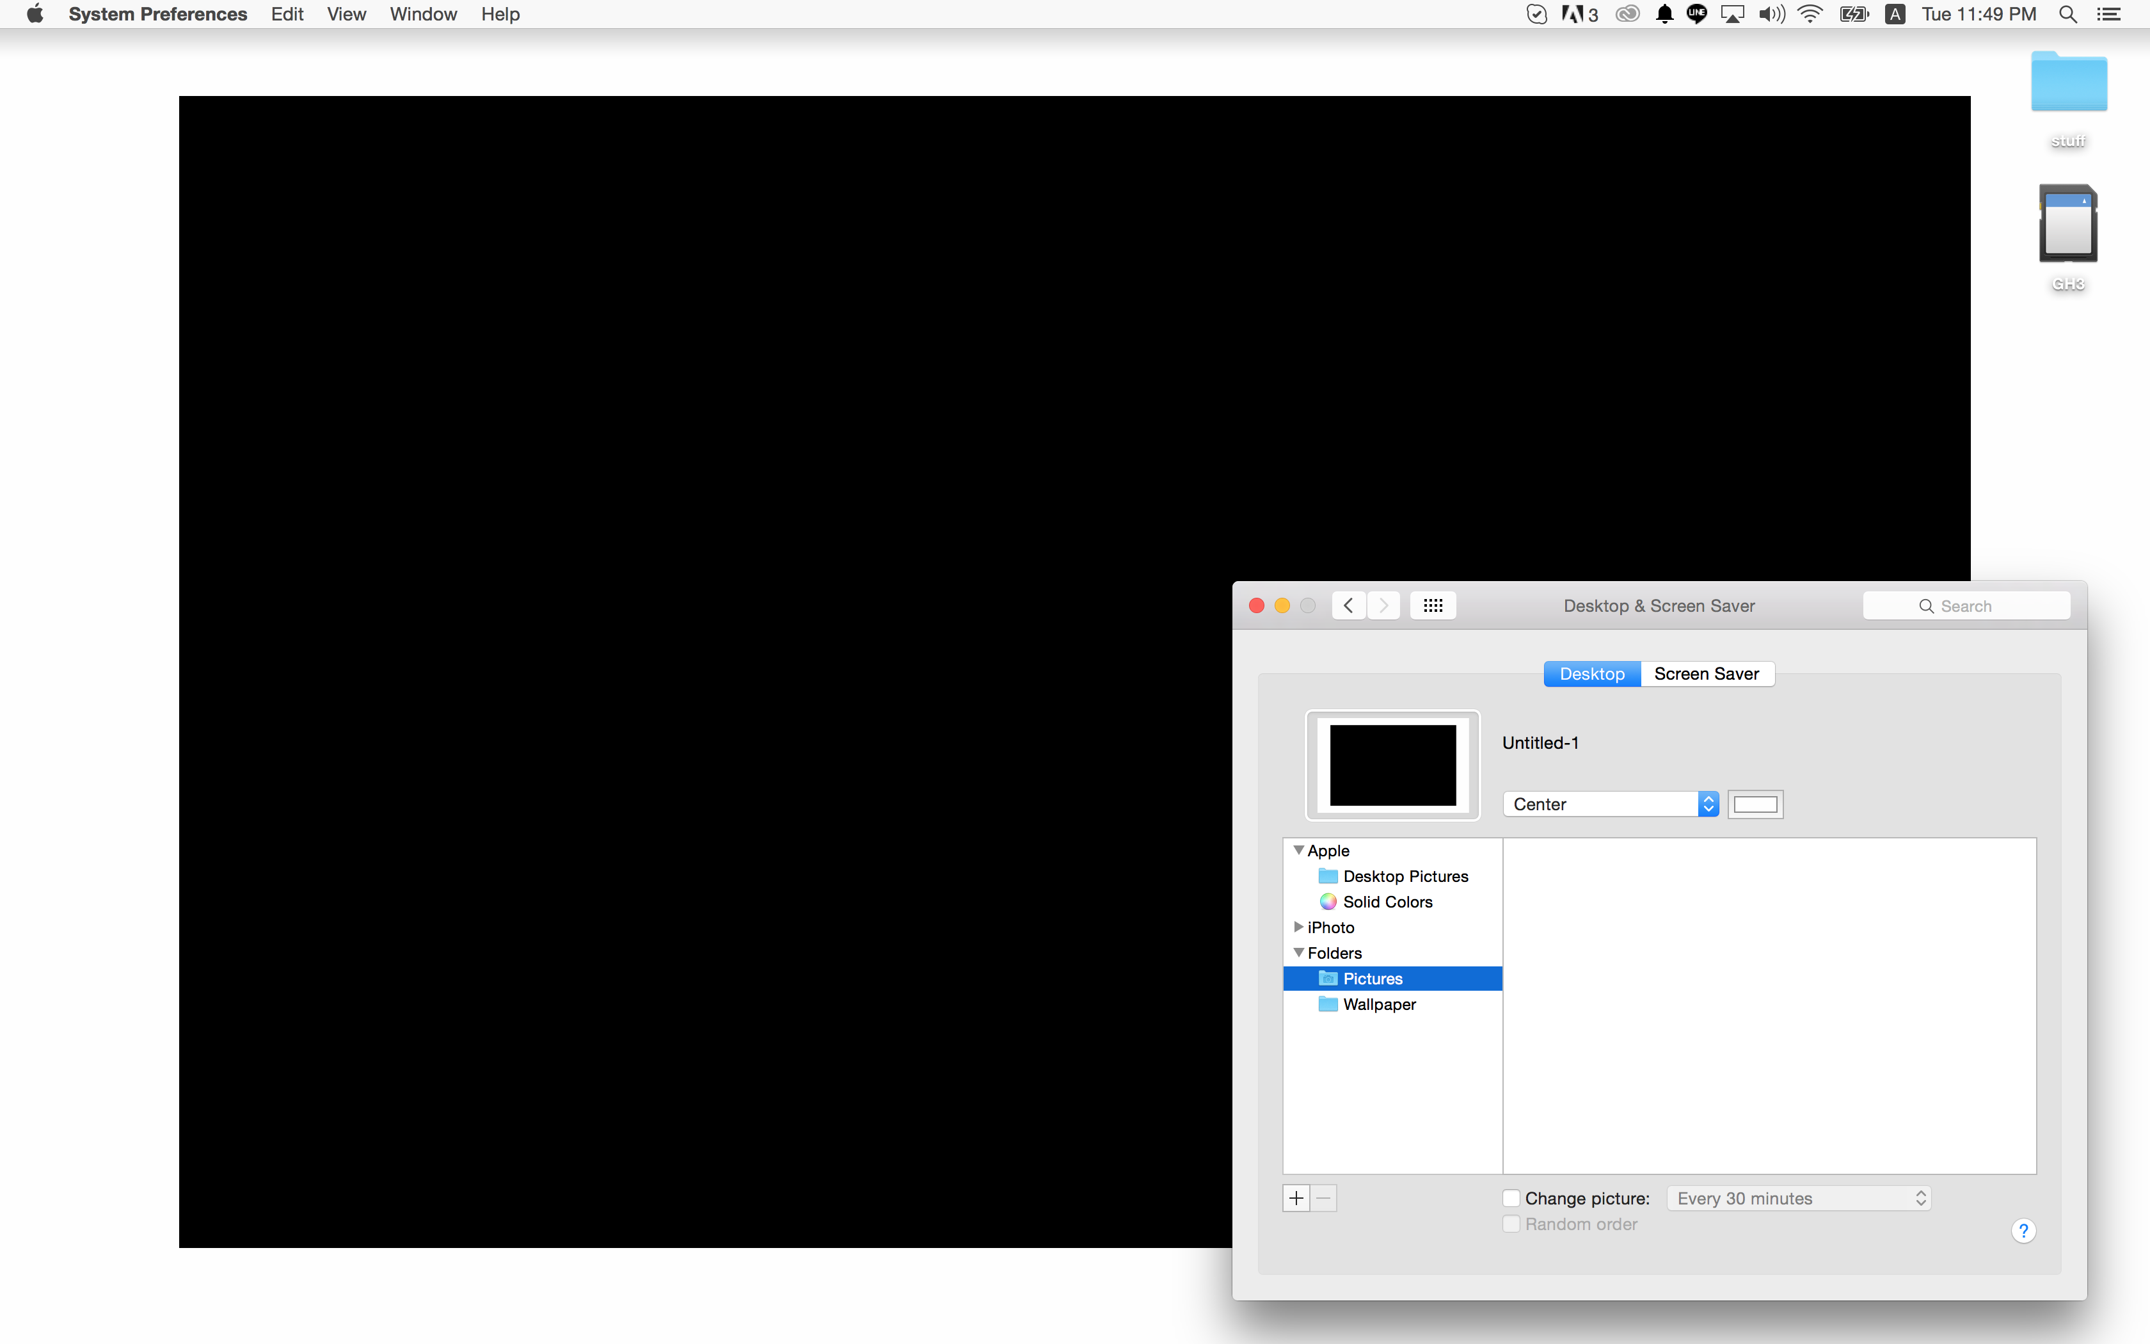
Task: Click the Search field in preferences window
Action: [x=1966, y=605]
